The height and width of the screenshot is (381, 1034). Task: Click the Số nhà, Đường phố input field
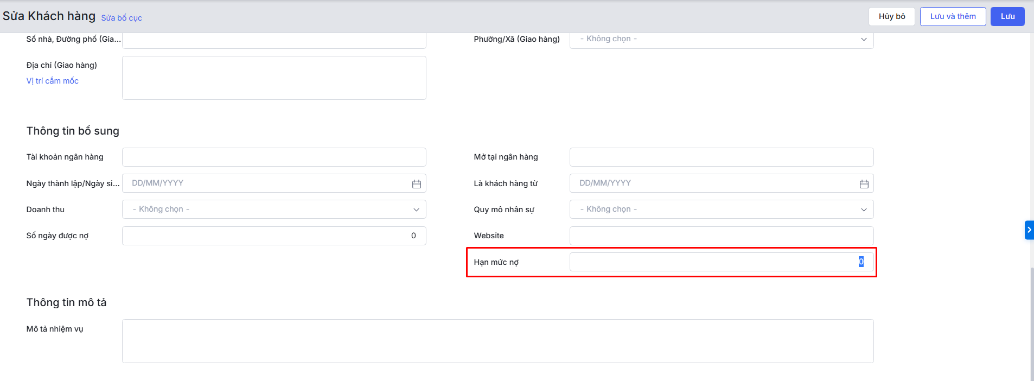[x=274, y=41]
